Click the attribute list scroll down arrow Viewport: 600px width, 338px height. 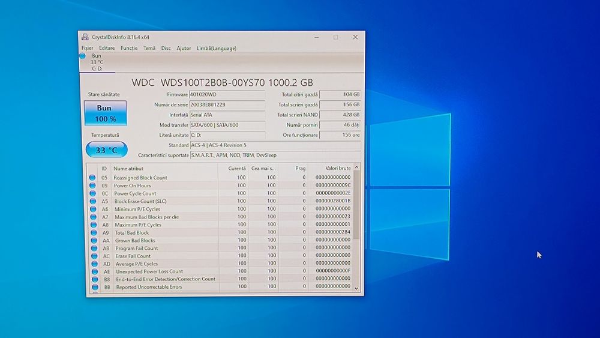click(356, 289)
